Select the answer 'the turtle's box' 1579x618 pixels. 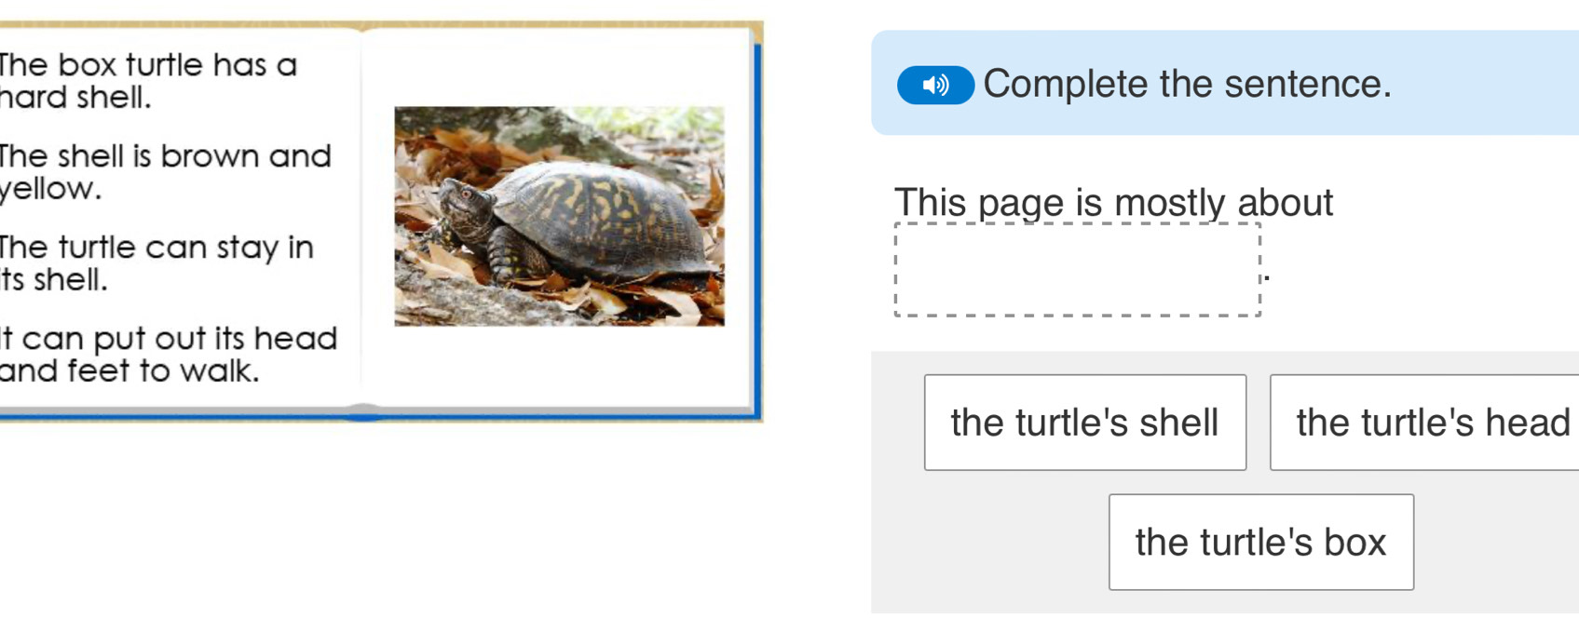[x=1260, y=541]
